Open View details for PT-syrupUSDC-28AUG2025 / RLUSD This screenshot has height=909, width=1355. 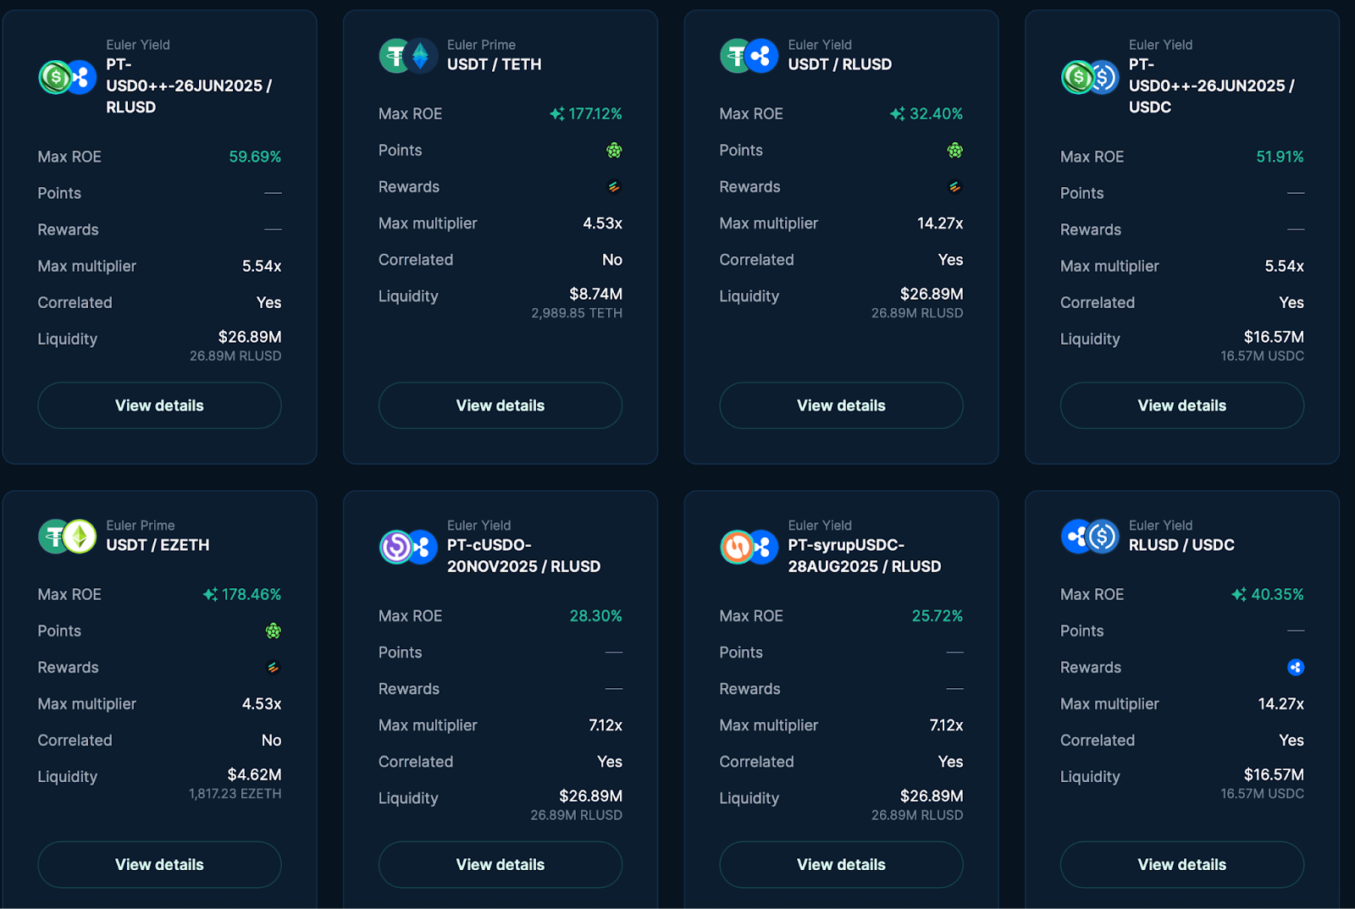841,864
